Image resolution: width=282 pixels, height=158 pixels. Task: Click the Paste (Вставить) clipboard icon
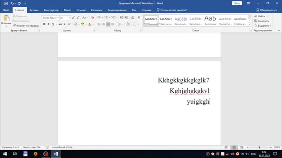point(6,18)
